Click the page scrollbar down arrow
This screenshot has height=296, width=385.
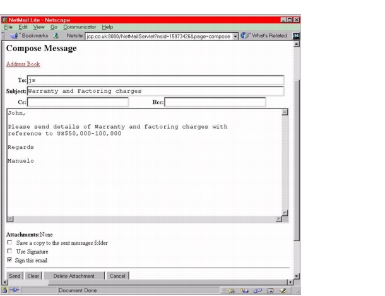(x=297, y=276)
